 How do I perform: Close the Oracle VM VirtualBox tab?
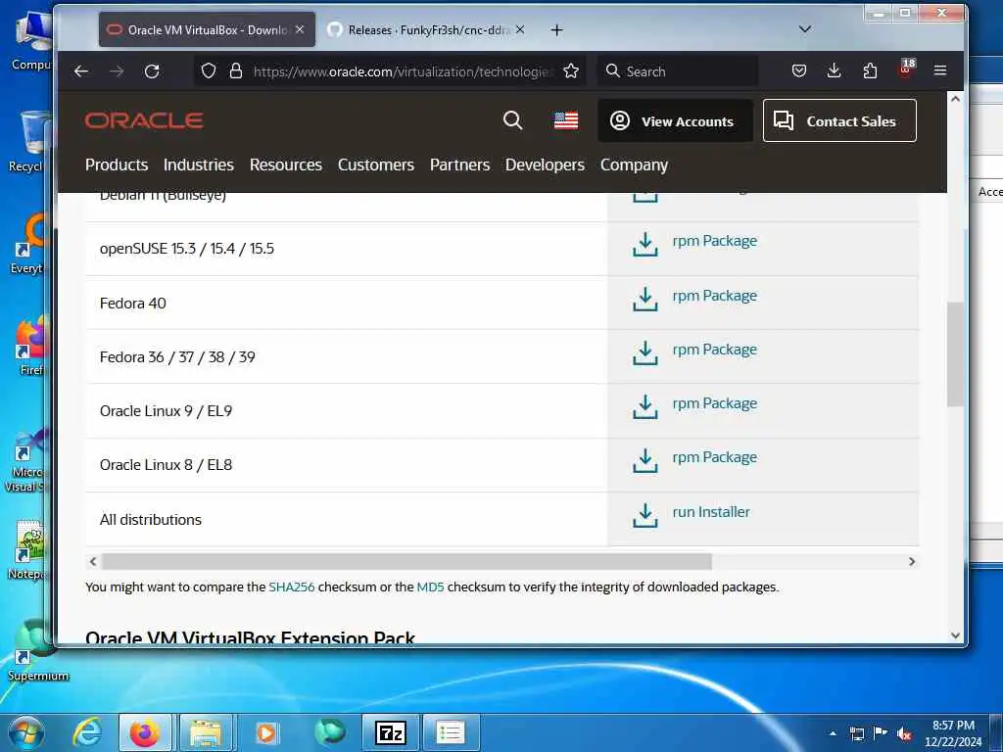pos(300,29)
